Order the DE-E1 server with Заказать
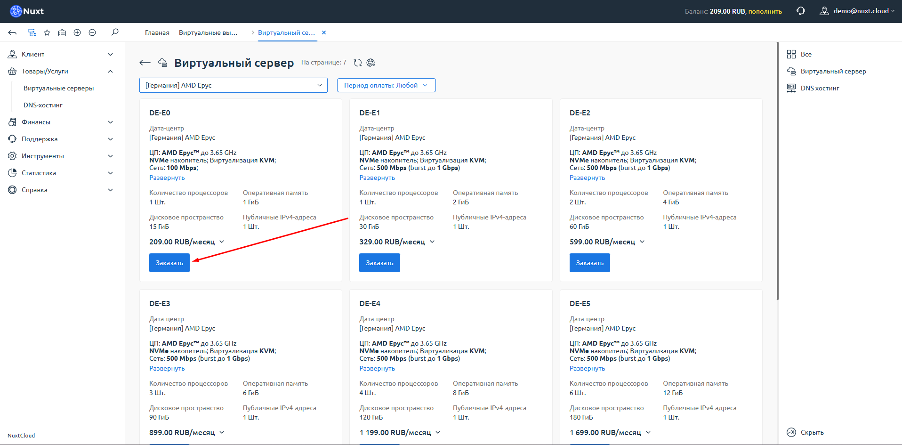The image size is (902, 445). (379, 263)
